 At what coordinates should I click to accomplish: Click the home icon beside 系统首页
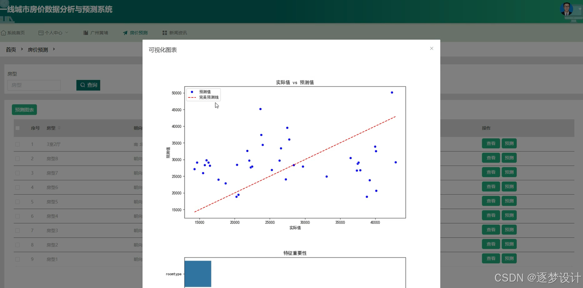(x=3, y=33)
